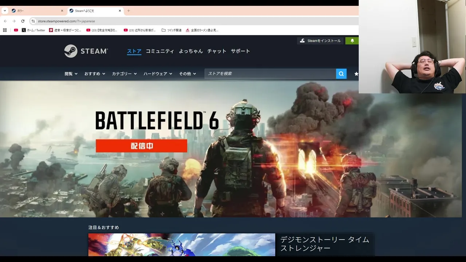This screenshot has width=466, height=262.
Task: Expand the ハードウェア dropdown
Action: click(158, 74)
